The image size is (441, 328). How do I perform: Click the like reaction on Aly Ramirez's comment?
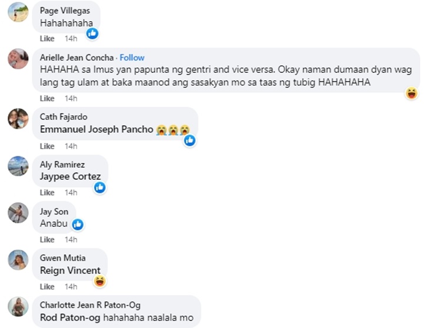pyautogui.click(x=100, y=188)
